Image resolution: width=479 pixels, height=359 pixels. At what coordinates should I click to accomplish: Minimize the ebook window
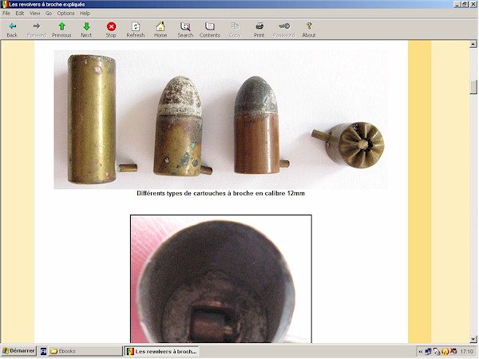click(x=457, y=4)
